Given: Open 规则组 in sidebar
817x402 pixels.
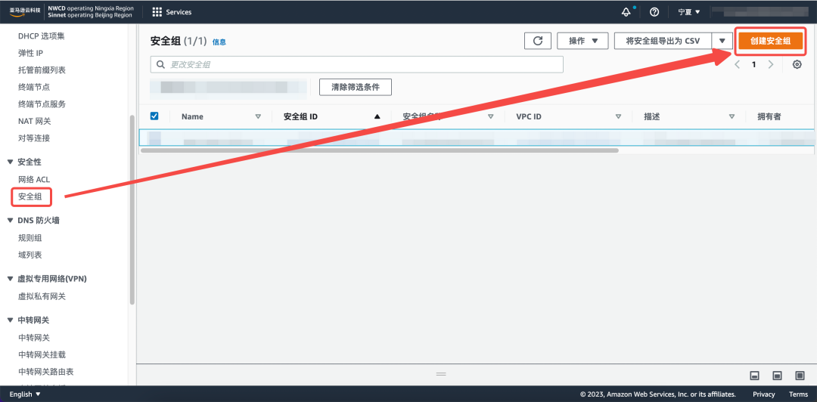Looking at the screenshot, I should pos(30,238).
